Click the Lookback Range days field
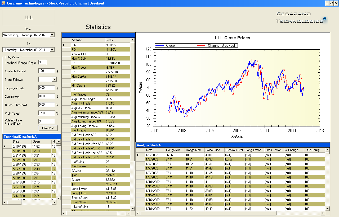Image resolution: width=339 pixels, height=217 pixels. (x=42, y=63)
